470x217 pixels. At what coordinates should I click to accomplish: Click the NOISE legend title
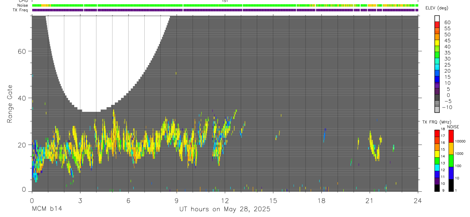pos(452,127)
